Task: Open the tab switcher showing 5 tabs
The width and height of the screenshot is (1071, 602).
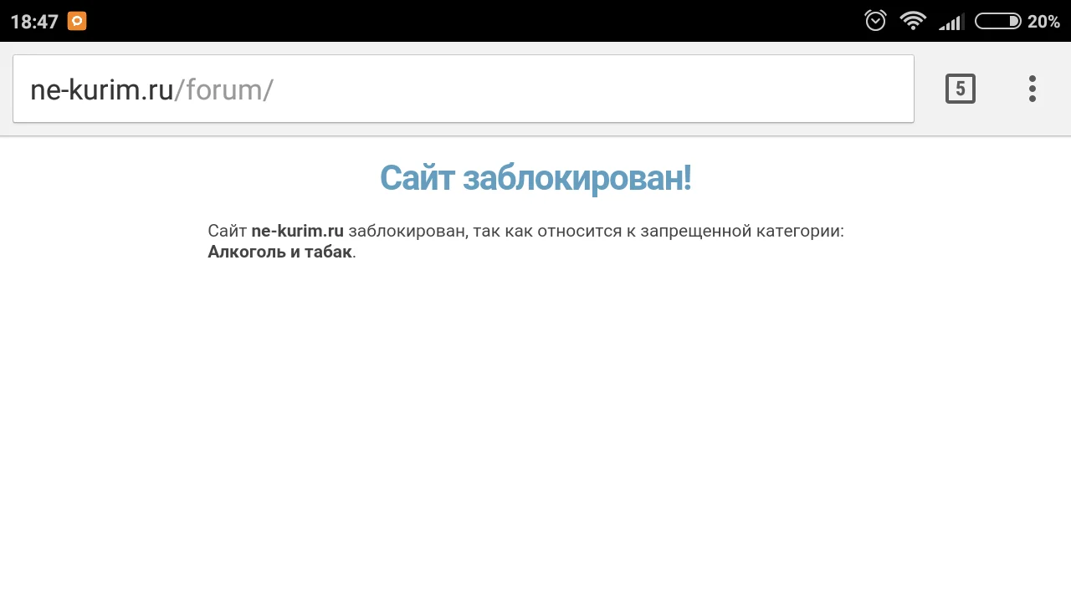Action: tap(960, 89)
